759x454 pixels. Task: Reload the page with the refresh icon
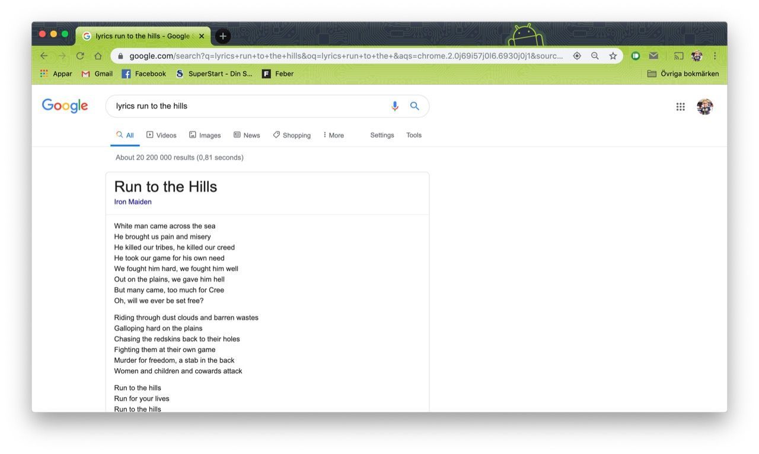(x=80, y=56)
